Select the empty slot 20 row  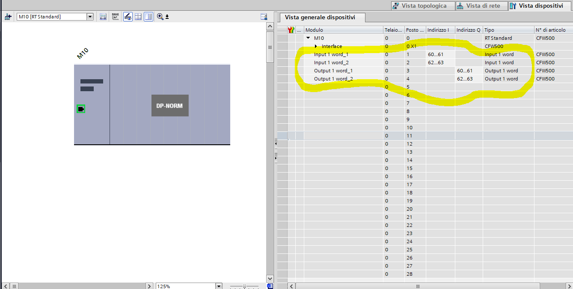425,209
